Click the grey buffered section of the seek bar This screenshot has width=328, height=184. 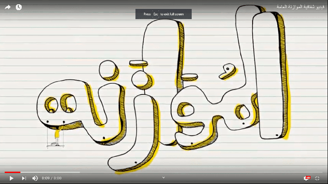[51, 172]
